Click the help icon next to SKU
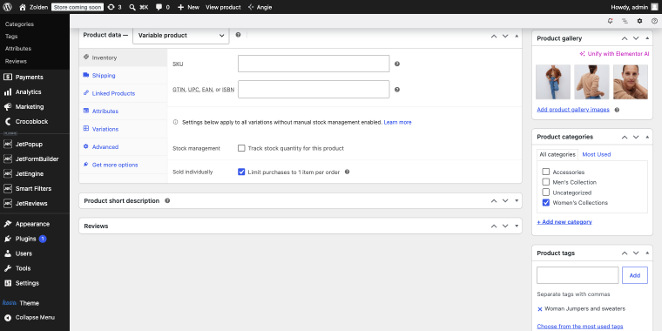Viewport: 662px width, 331px height. click(x=397, y=64)
